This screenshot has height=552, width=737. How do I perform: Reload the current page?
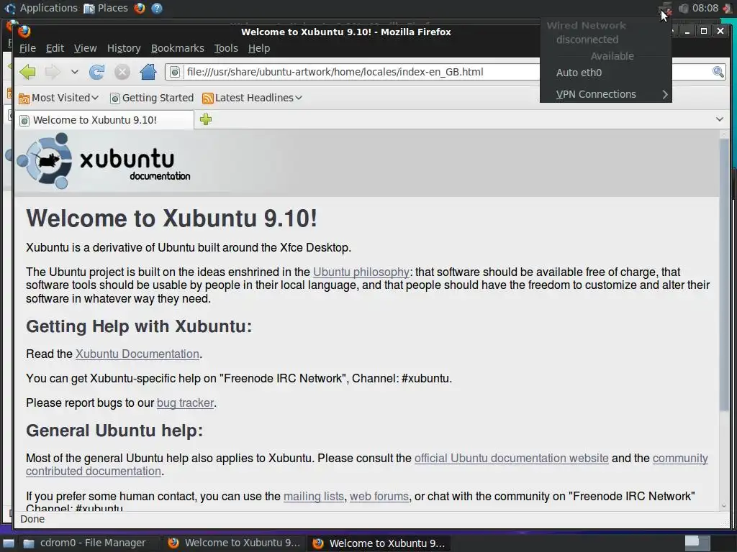pos(97,72)
